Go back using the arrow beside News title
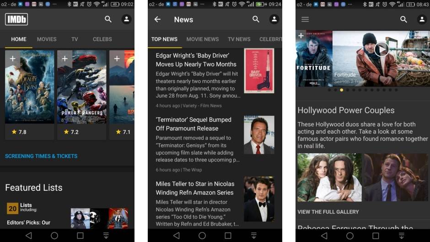 click(x=157, y=19)
